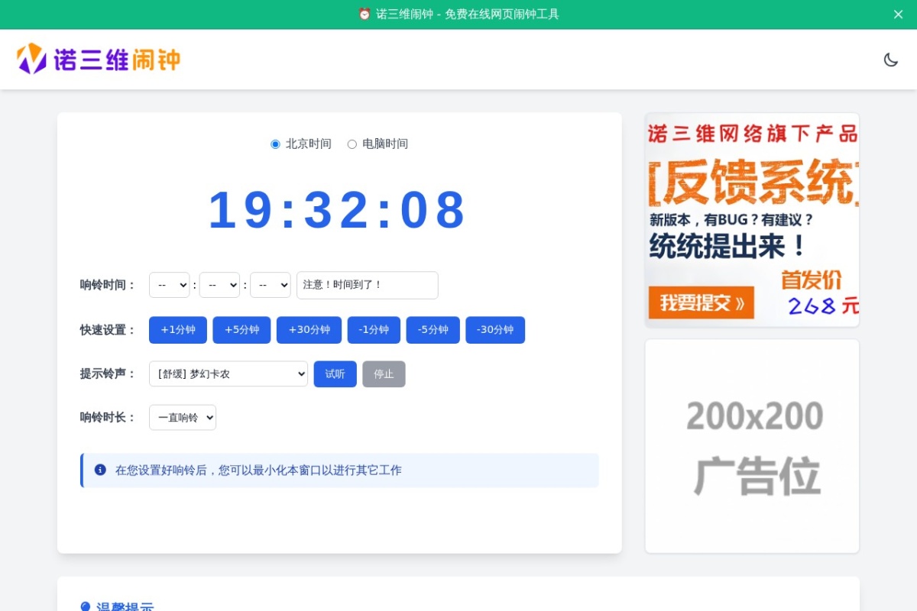Click the alarm clock emoji in the top banner
The height and width of the screenshot is (611, 917).
click(x=365, y=14)
